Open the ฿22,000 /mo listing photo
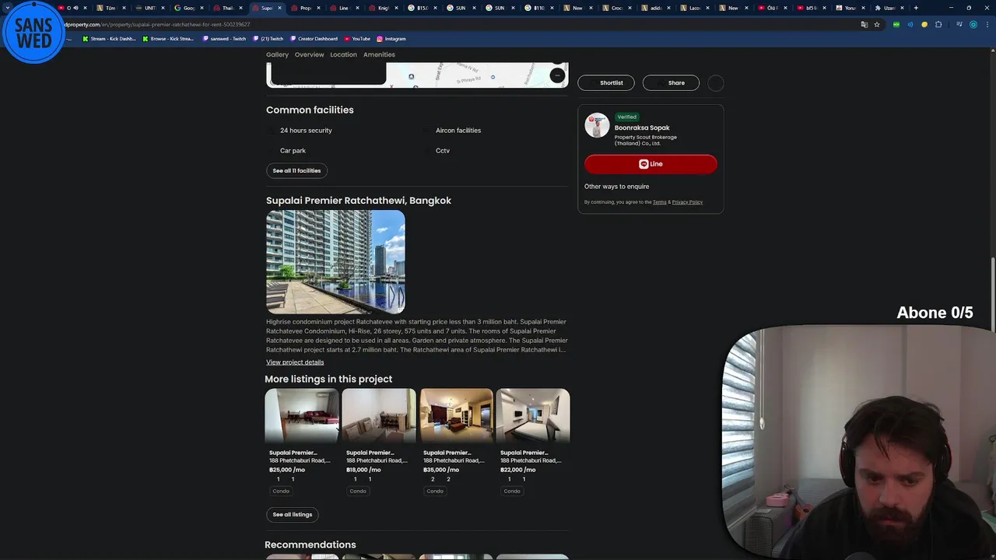 click(533, 416)
